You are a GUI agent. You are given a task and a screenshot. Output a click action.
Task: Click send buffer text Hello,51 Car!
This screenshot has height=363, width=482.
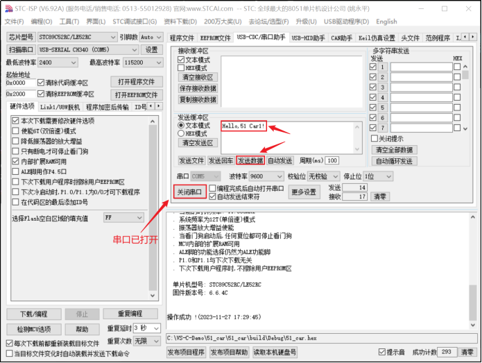[243, 126]
